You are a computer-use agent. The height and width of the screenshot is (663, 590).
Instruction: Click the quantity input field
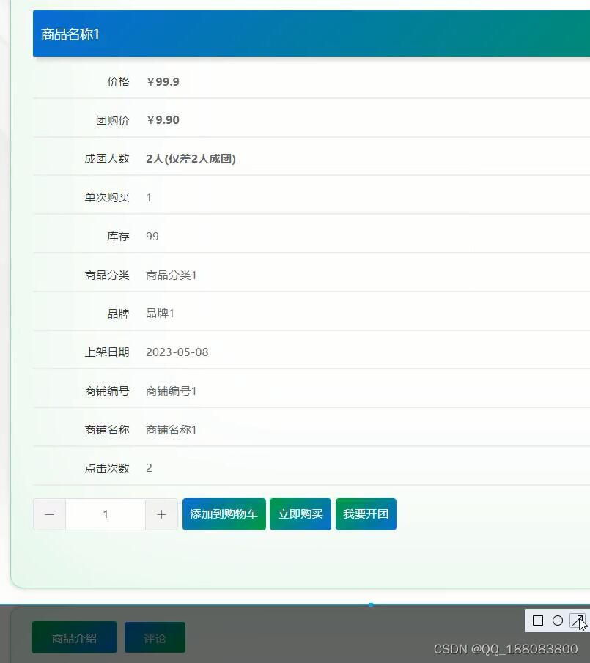pos(105,514)
